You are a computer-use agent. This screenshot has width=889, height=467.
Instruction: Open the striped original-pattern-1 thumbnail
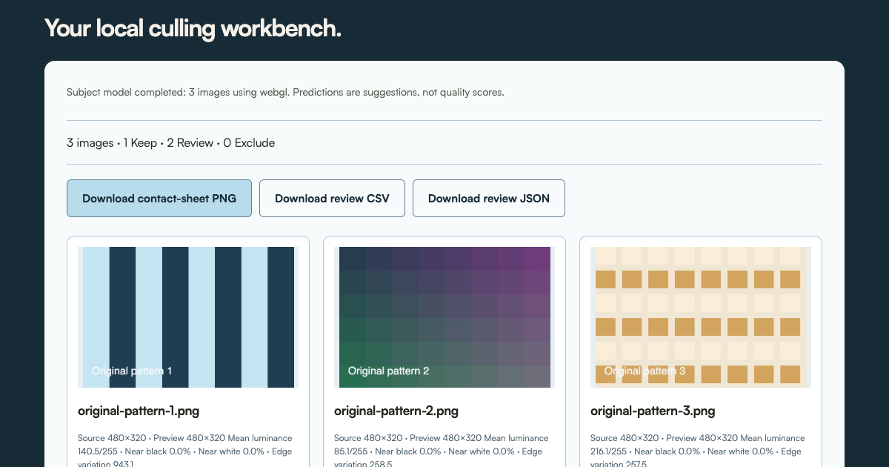188,317
